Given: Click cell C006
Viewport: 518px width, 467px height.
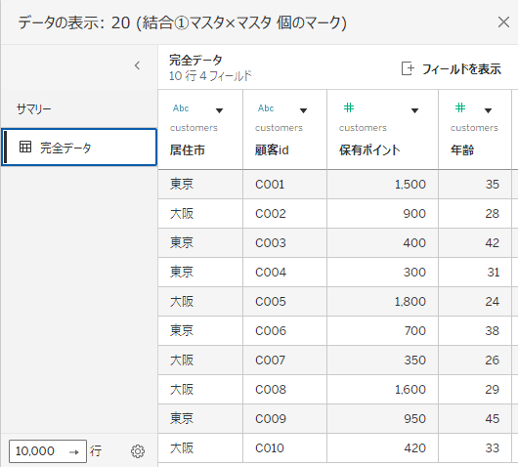Looking at the screenshot, I should point(284,331).
